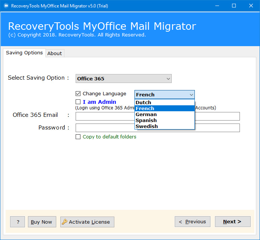The image size is (260, 240).
Task: Proceed with the Next button
Action: click(x=233, y=222)
